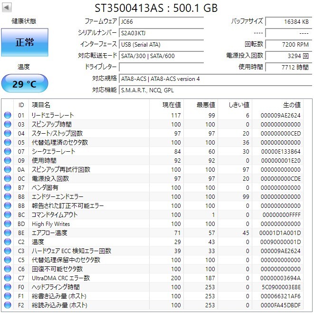Click raw value 000000000CED
The image size is (314, 313).
[x=281, y=133]
